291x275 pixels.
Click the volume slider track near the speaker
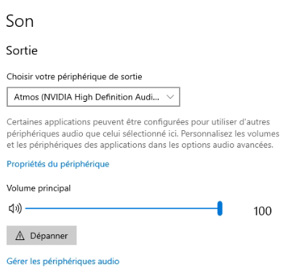[x=31, y=208]
